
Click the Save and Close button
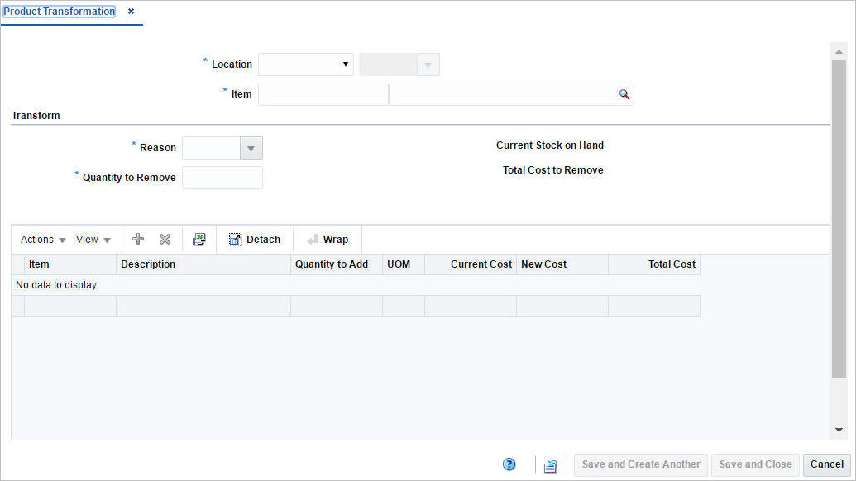[x=754, y=464]
